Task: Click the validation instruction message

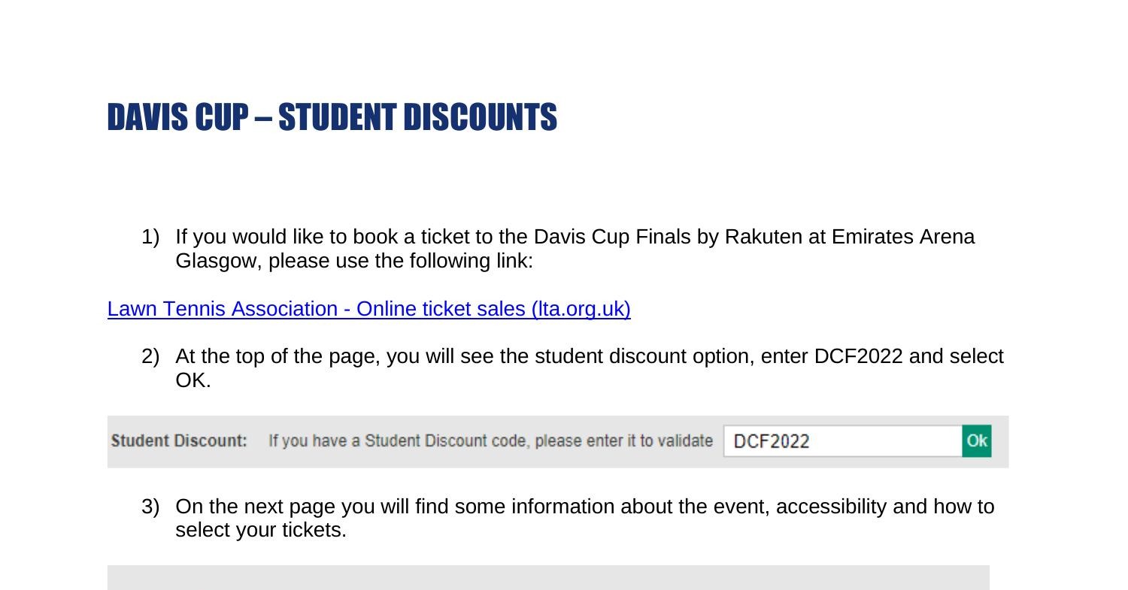Action: coord(491,441)
